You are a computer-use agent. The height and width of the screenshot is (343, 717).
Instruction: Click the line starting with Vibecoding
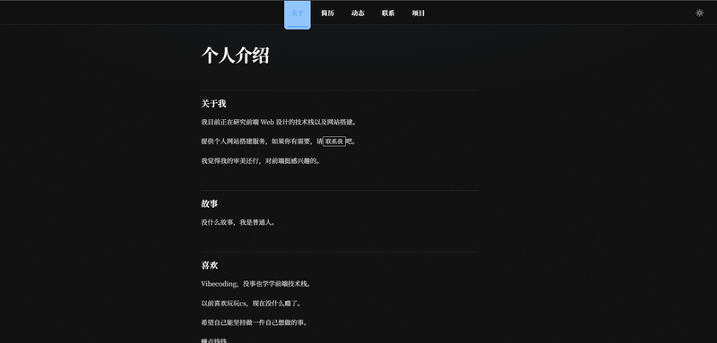(256, 284)
